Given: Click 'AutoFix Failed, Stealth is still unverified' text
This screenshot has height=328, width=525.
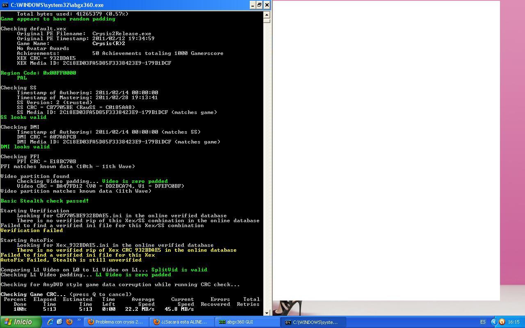Looking at the screenshot, I should tap(71, 260).
